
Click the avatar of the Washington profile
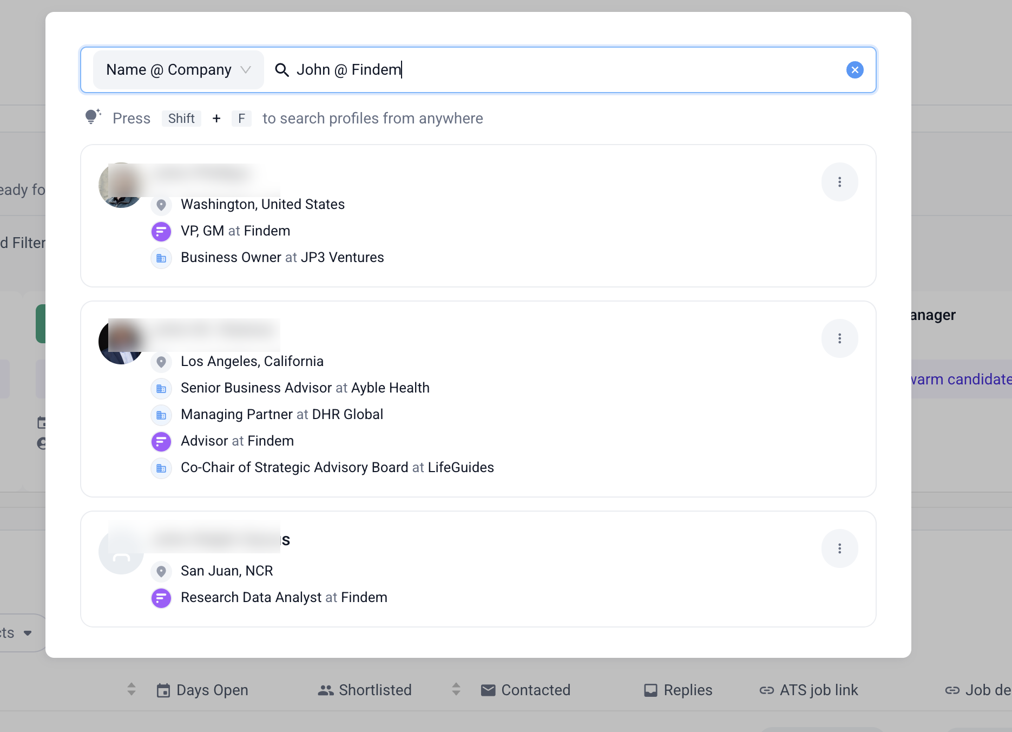pyautogui.click(x=121, y=185)
